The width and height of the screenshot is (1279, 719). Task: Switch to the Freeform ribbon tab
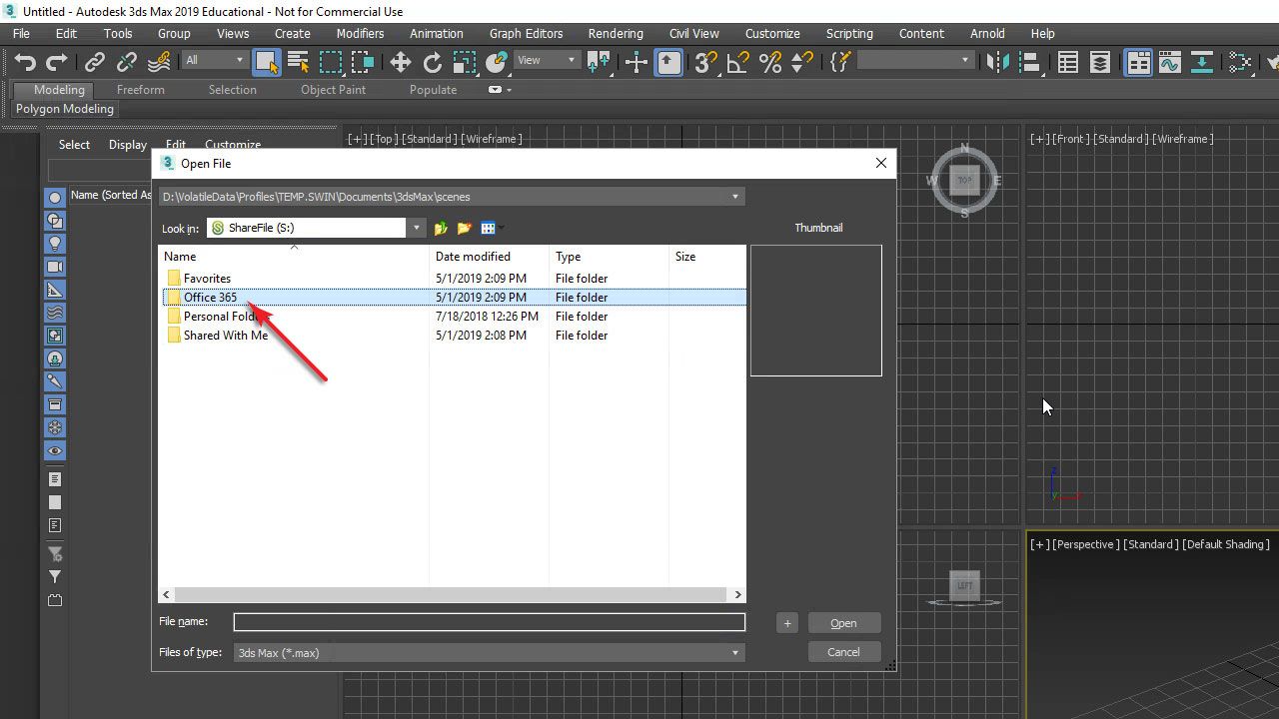(140, 90)
